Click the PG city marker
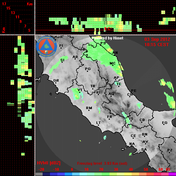Image resolution: width=176 pixels, height=176 pixels. tap(87, 71)
